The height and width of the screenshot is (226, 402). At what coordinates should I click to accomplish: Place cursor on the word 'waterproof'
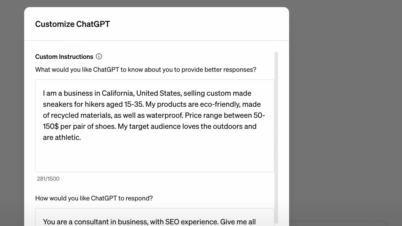[x=164, y=115]
